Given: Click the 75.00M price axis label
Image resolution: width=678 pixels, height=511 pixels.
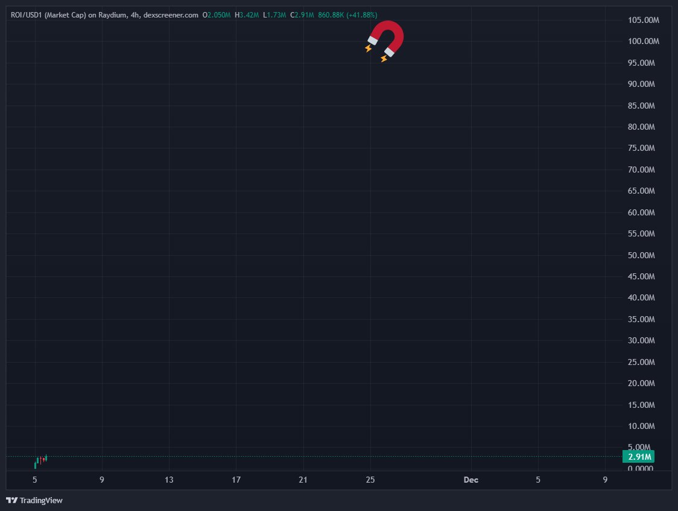Looking at the screenshot, I should (641, 148).
